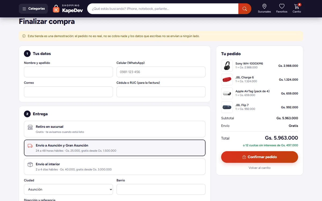Open the Categorías hamburger menu
The image size is (322, 201).
(x=33, y=9)
